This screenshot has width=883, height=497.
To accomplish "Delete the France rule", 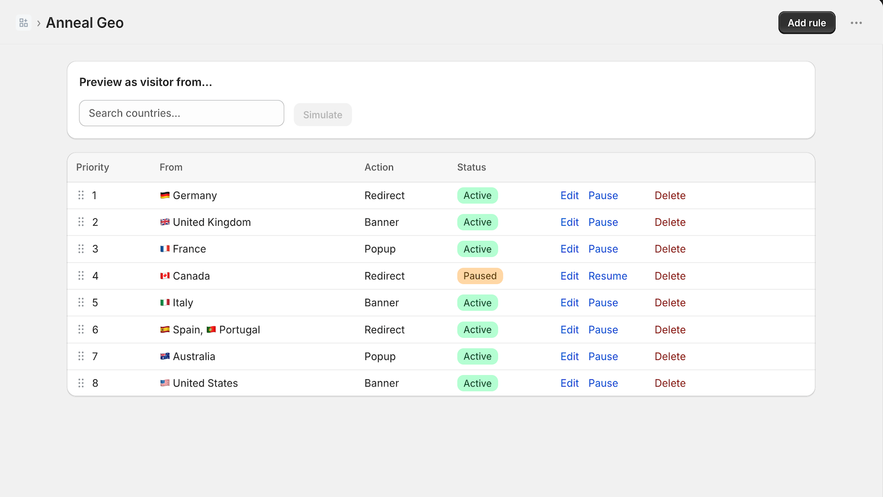I will 670,249.
